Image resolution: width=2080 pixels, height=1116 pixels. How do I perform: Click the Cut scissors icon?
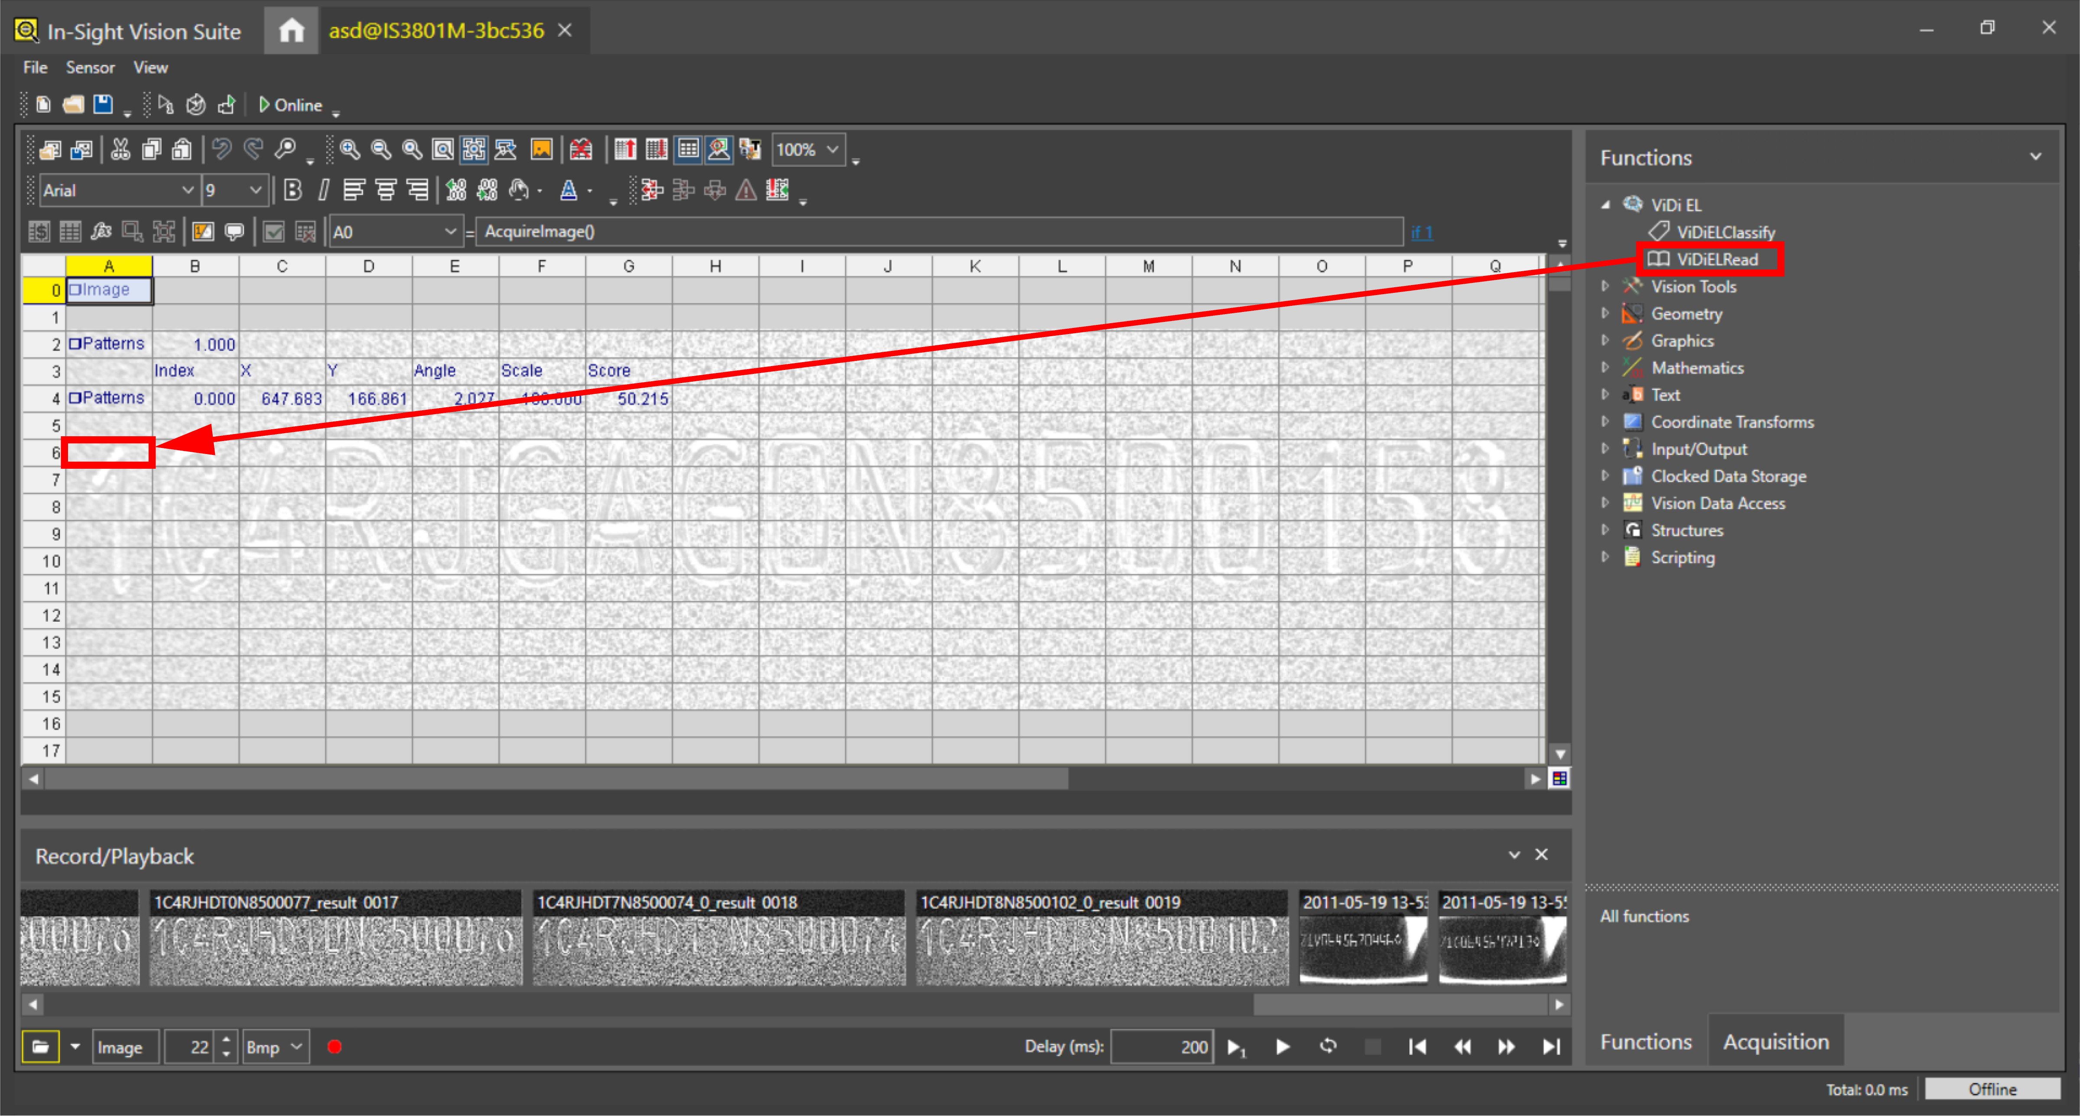tap(120, 149)
